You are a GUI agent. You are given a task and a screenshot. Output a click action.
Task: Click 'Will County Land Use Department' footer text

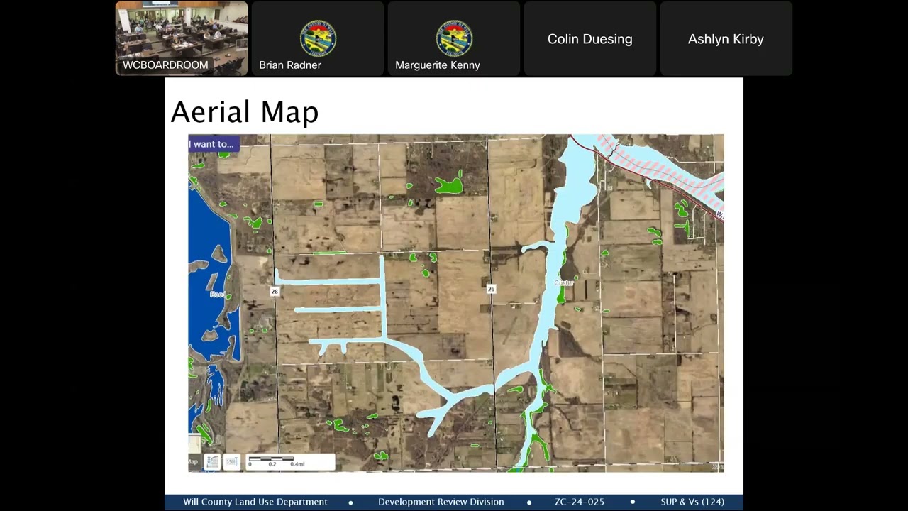tap(255, 502)
